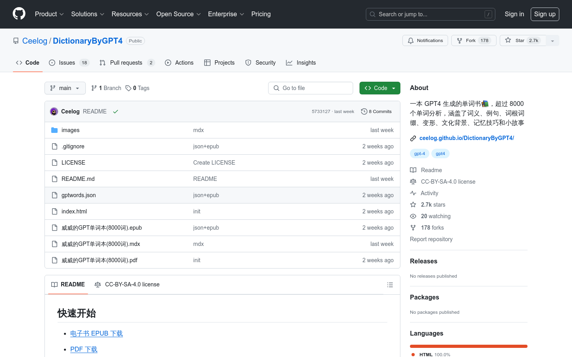Click the green commit status check mark
The height and width of the screenshot is (357, 572).
116,111
